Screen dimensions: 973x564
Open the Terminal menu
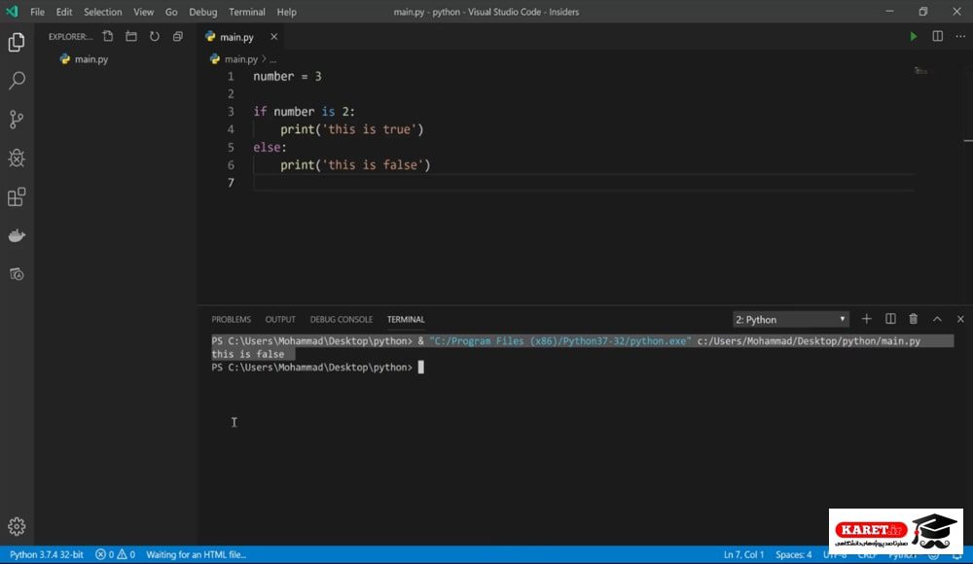[247, 12]
